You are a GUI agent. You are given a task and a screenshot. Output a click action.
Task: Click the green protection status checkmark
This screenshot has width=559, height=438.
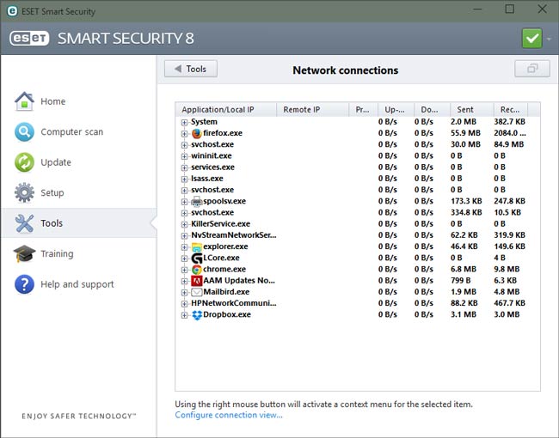click(531, 39)
